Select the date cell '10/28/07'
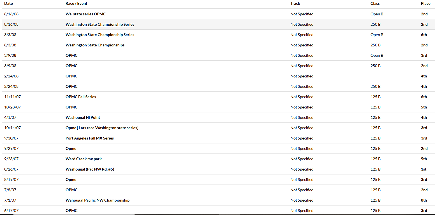Screen dimensions: 435x215 click(x=13, y=107)
